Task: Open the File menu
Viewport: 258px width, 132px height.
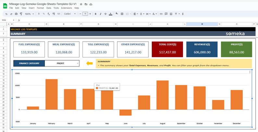Action: point(11,8)
